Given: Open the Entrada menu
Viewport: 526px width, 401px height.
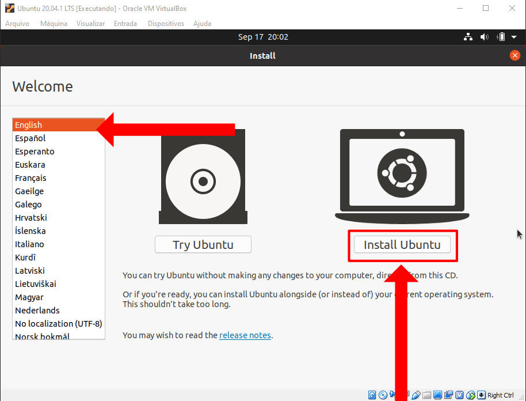Looking at the screenshot, I should click(x=125, y=24).
